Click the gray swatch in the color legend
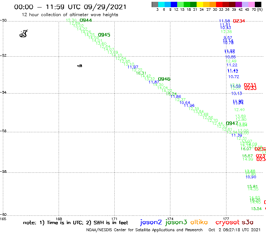 click(155, 4)
